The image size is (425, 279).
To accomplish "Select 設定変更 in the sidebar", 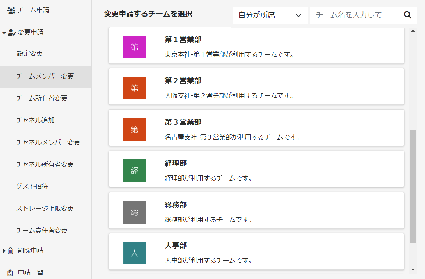I will coord(30,54).
